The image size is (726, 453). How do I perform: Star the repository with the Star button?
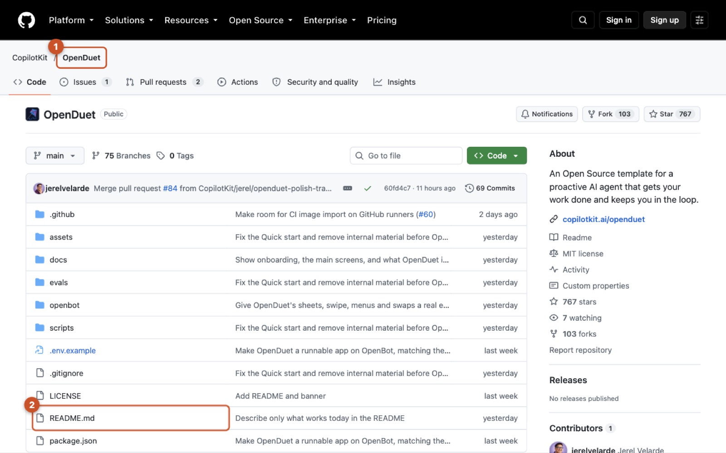pos(672,114)
